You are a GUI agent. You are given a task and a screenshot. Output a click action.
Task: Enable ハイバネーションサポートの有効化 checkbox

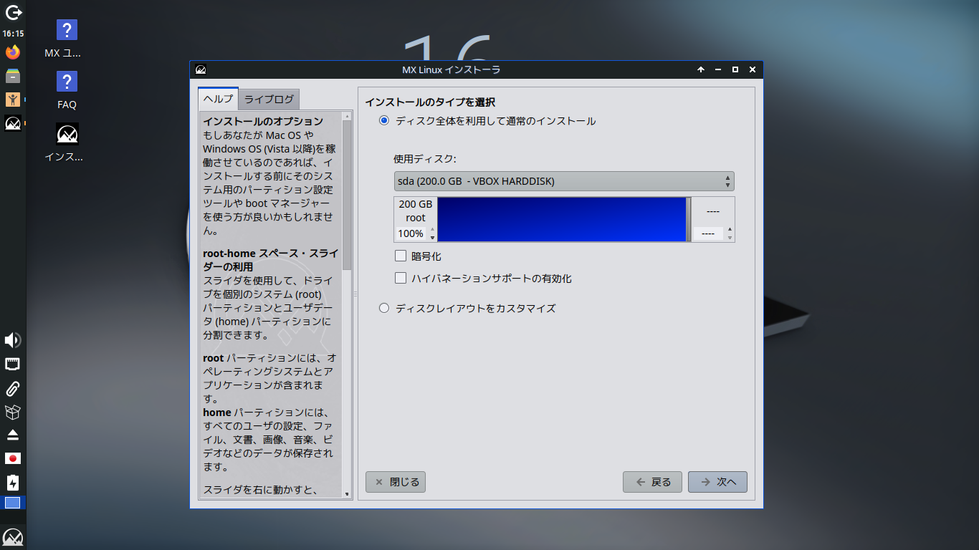pyautogui.click(x=401, y=278)
